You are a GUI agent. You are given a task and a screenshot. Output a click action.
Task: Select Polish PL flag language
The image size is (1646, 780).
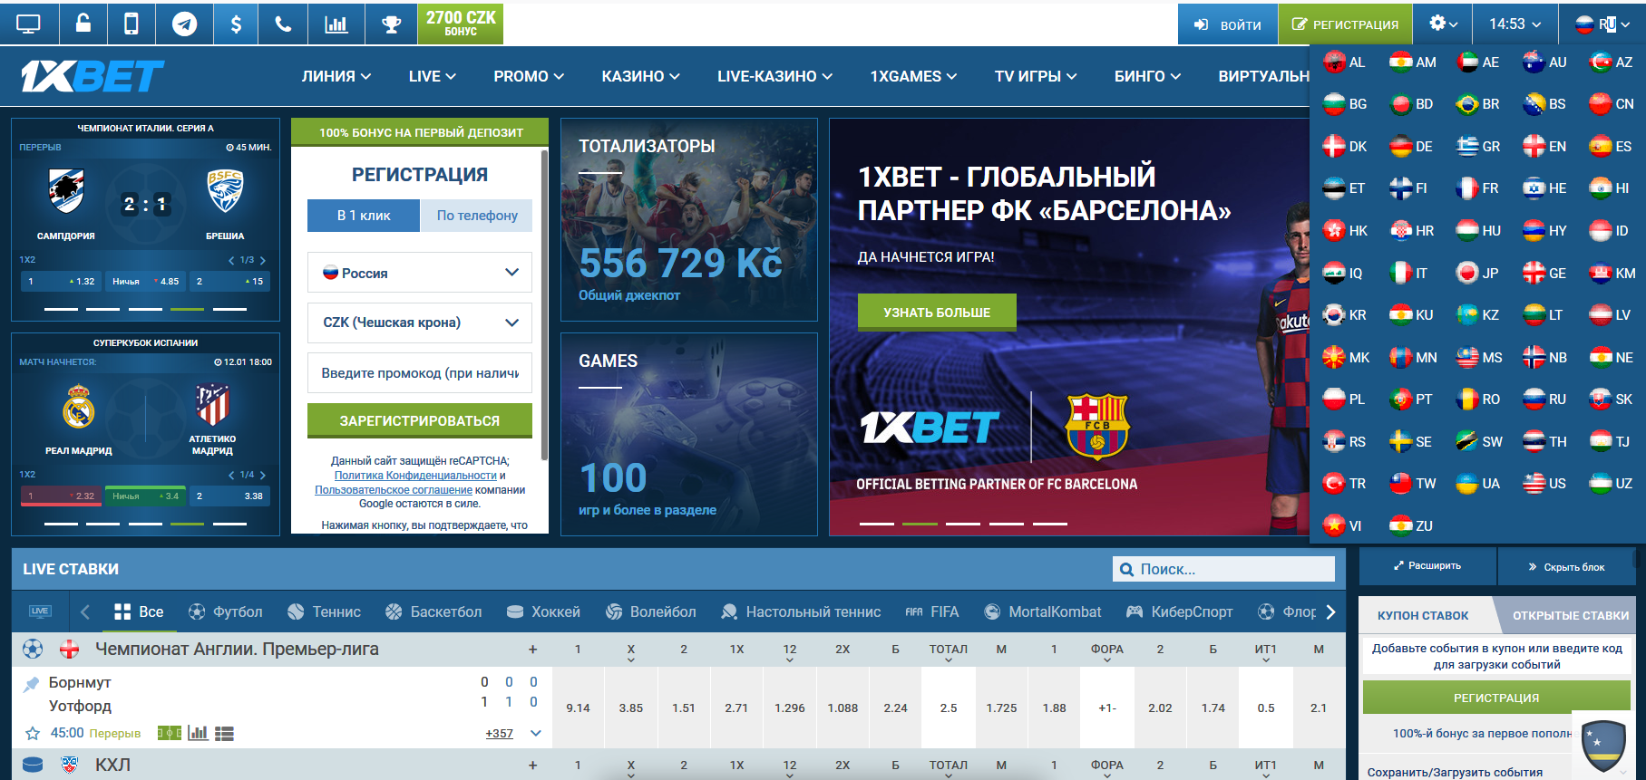coord(1344,400)
